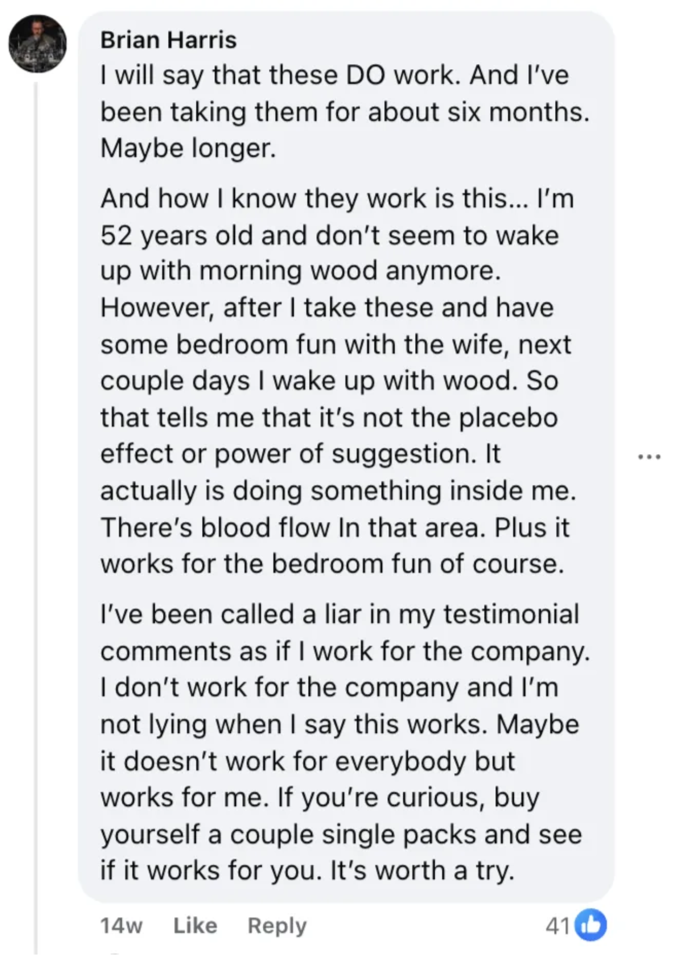Click the vertical comment thread line
This screenshot has height=955, width=684.
pyautogui.click(x=36, y=477)
